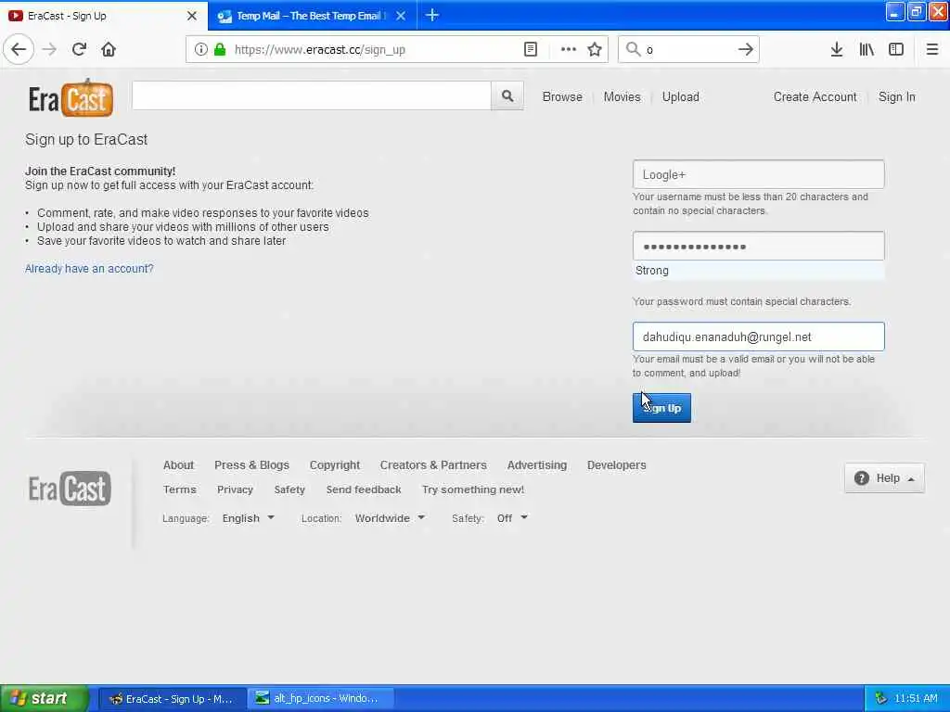Click the blue Sign Up button
The height and width of the screenshot is (712, 950).
[x=661, y=408]
